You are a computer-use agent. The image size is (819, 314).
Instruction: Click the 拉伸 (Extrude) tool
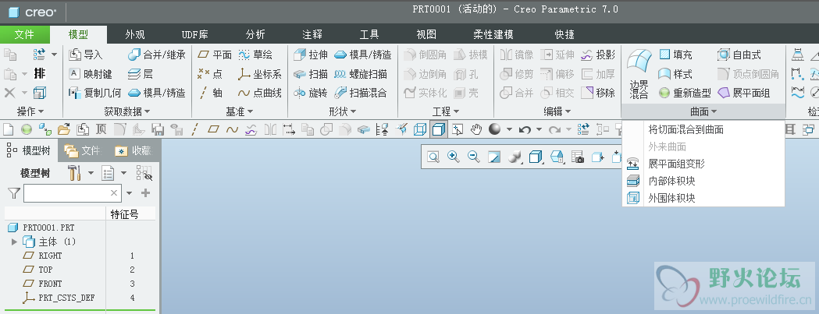tap(311, 55)
